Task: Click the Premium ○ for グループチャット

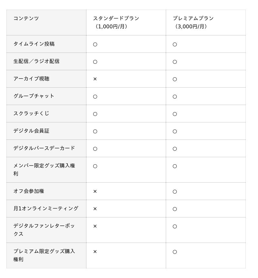Action: tap(174, 97)
